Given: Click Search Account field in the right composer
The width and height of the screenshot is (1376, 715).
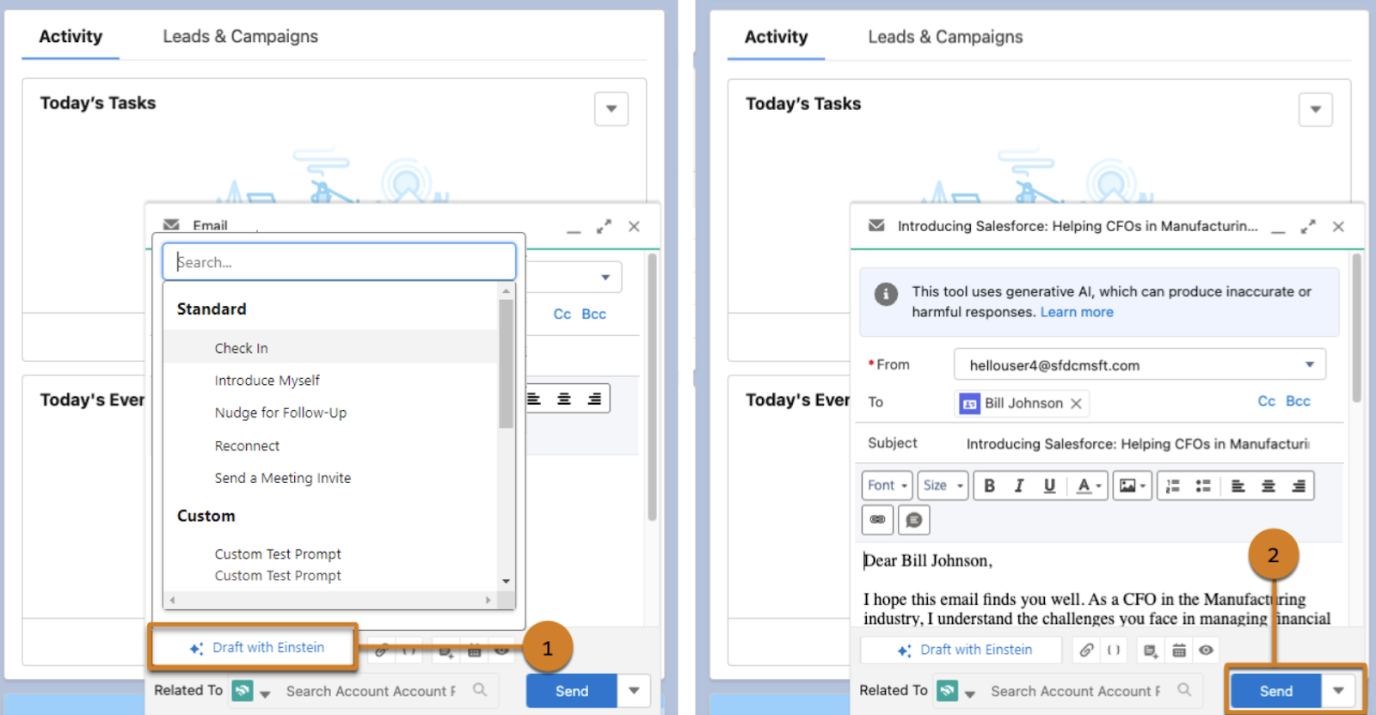Looking at the screenshot, I should (1076, 691).
